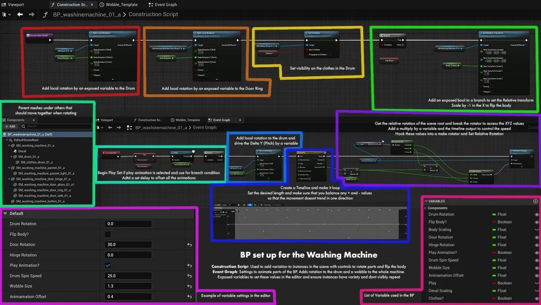Click the Wobble Size value field showing 1.3
This screenshot has width=541, height=305.
[x=128, y=286]
